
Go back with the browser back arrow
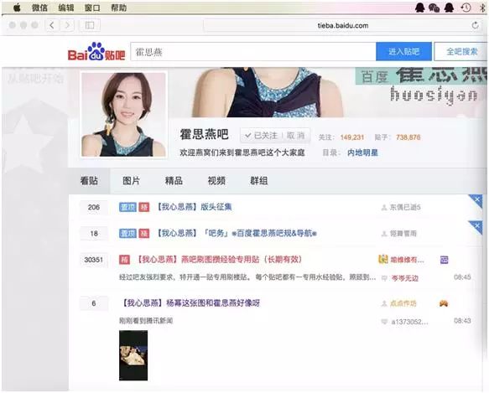[52, 25]
